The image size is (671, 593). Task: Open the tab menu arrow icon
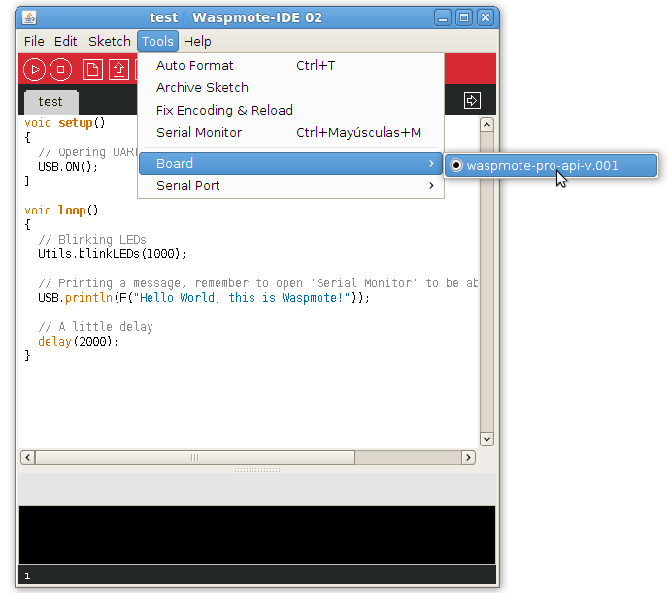(x=472, y=101)
